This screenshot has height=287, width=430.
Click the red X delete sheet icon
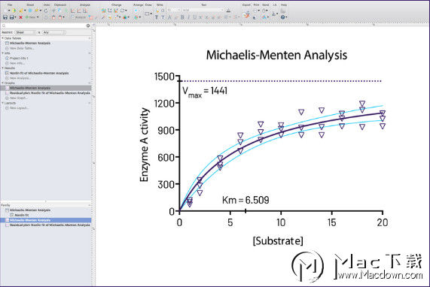click(20, 17)
